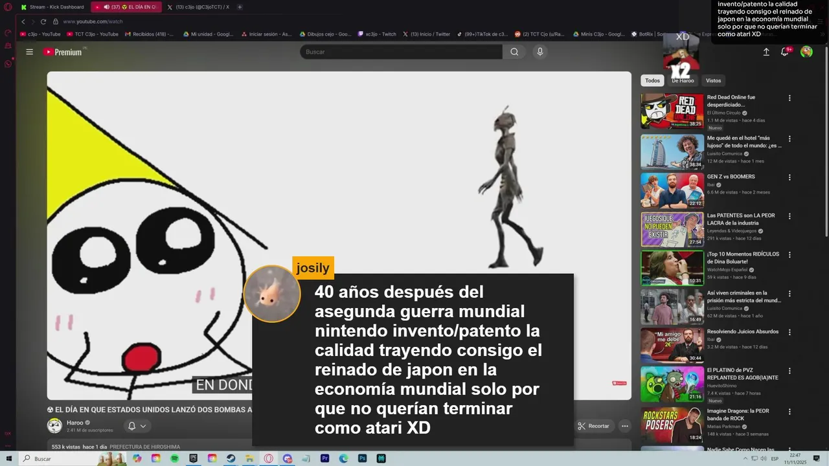Open Epic Games Launcher from taskbar
Image resolution: width=829 pixels, height=466 pixels.
click(x=194, y=459)
